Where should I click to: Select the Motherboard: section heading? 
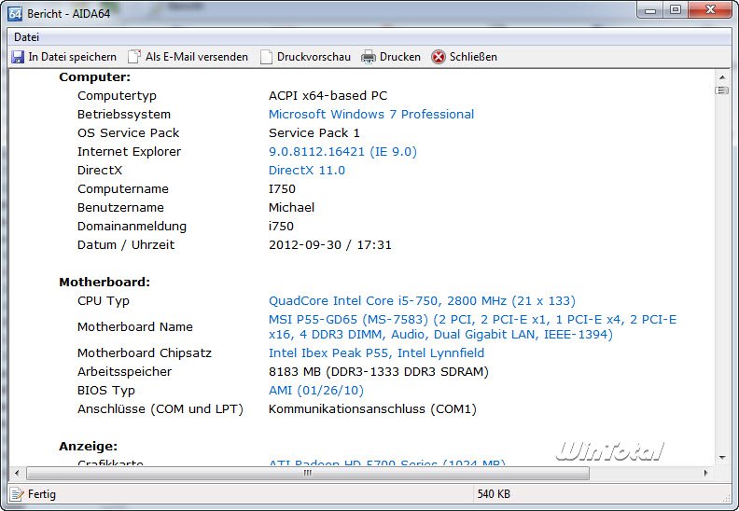click(x=105, y=283)
